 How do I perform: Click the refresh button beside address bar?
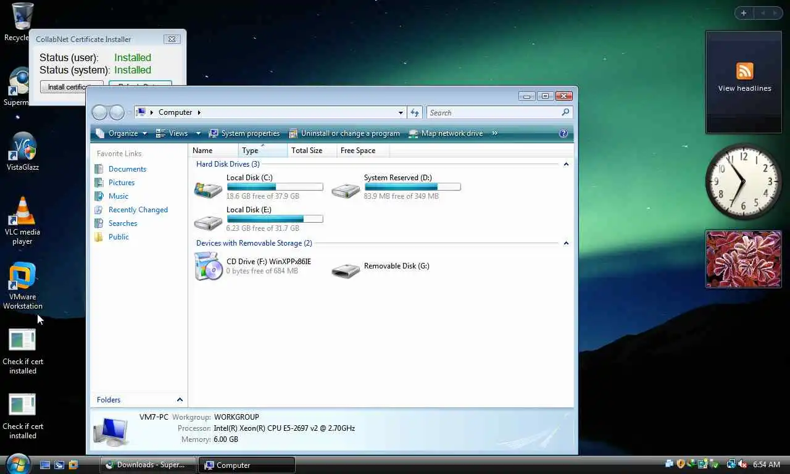point(415,112)
